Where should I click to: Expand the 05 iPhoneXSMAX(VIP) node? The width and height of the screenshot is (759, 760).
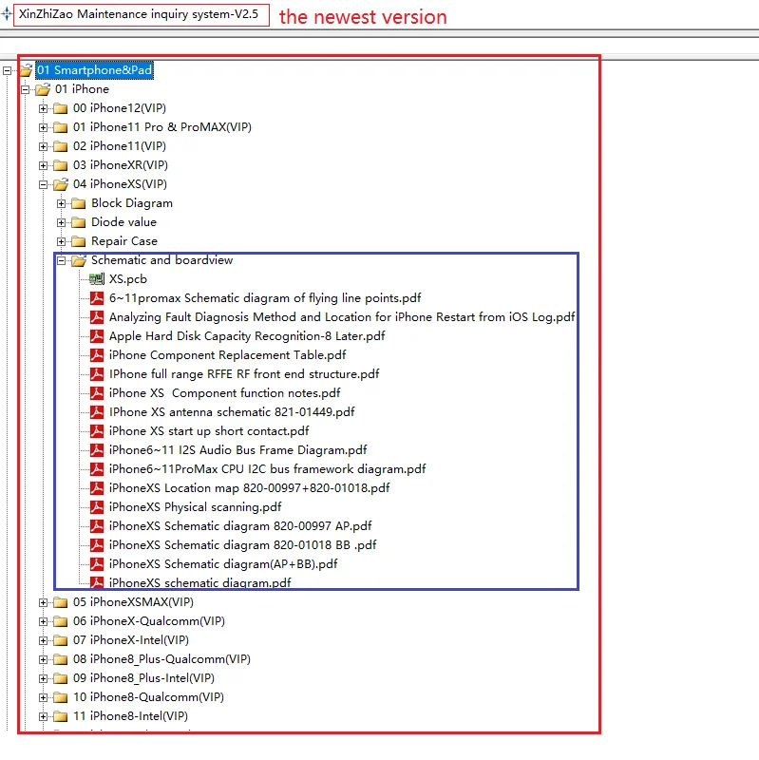pos(43,602)
